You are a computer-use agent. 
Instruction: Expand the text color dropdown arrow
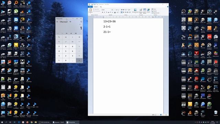click(116, 12)
